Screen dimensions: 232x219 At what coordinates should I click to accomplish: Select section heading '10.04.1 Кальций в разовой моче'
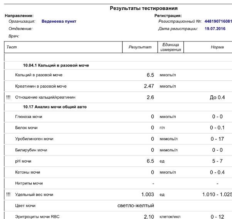[56, 65]
